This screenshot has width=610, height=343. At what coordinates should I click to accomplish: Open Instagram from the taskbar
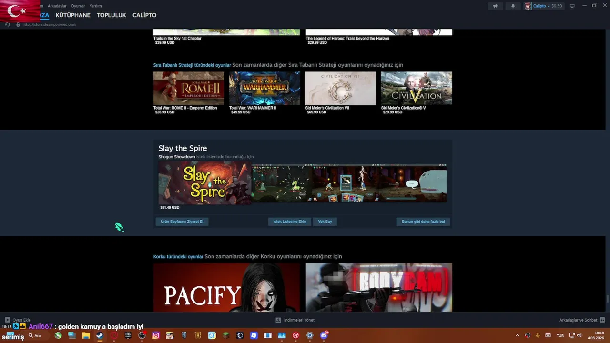click(x=156, y=335)
